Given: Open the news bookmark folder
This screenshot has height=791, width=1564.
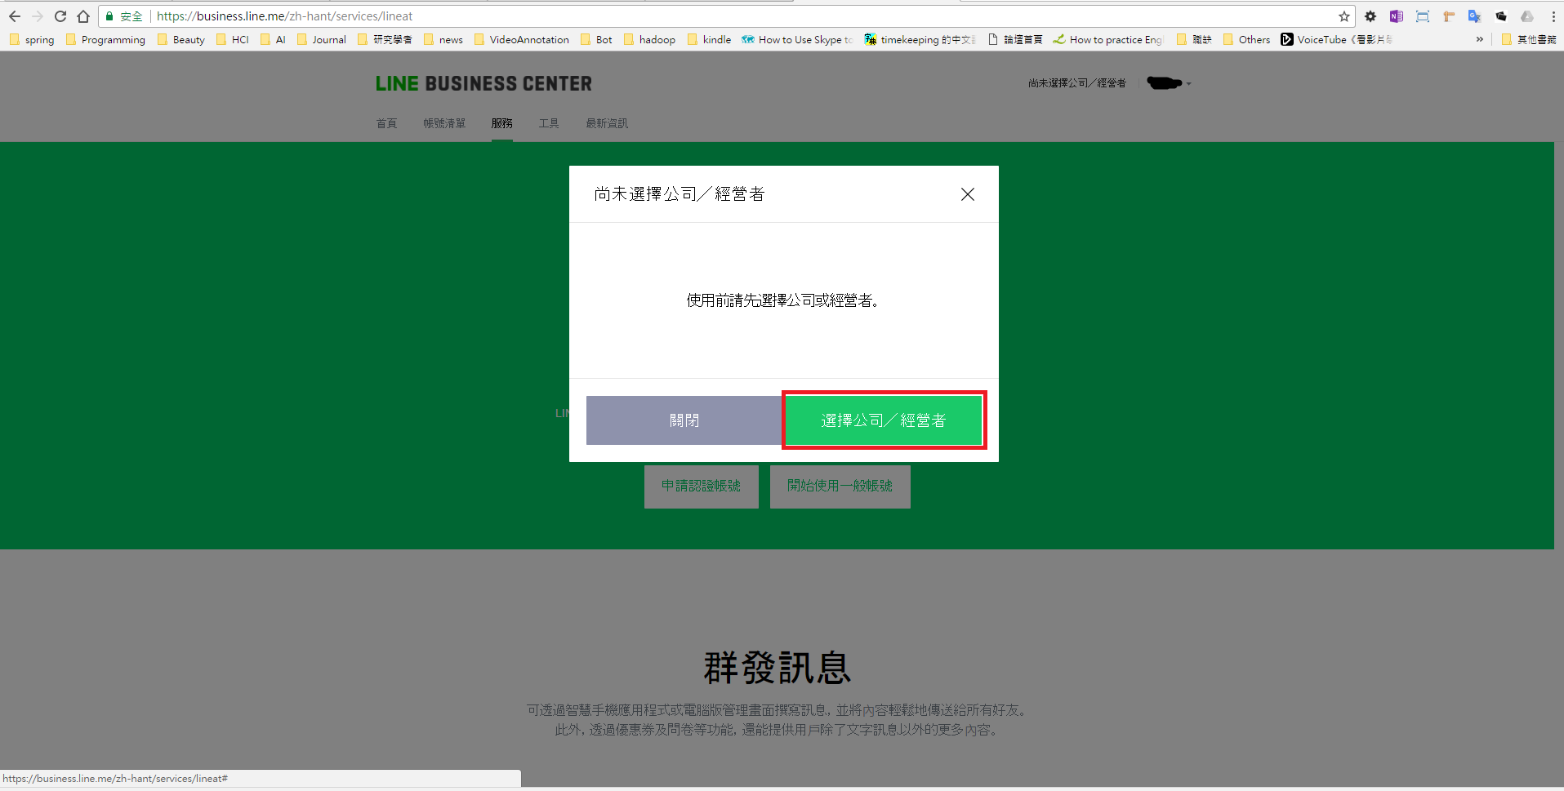Looking at the screenshot, I should 443,39.
